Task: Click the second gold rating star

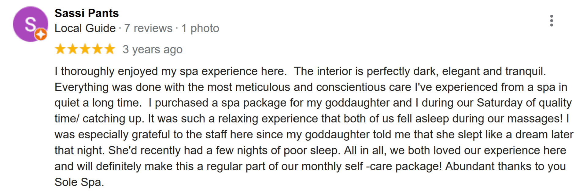Action: [x=73, y=49]
